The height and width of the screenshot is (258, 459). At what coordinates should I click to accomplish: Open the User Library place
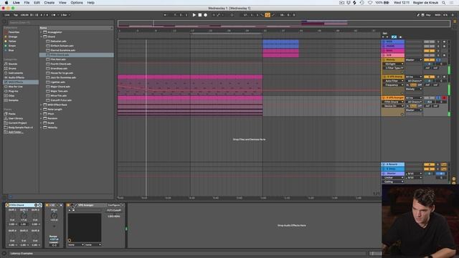coord(15,118)
